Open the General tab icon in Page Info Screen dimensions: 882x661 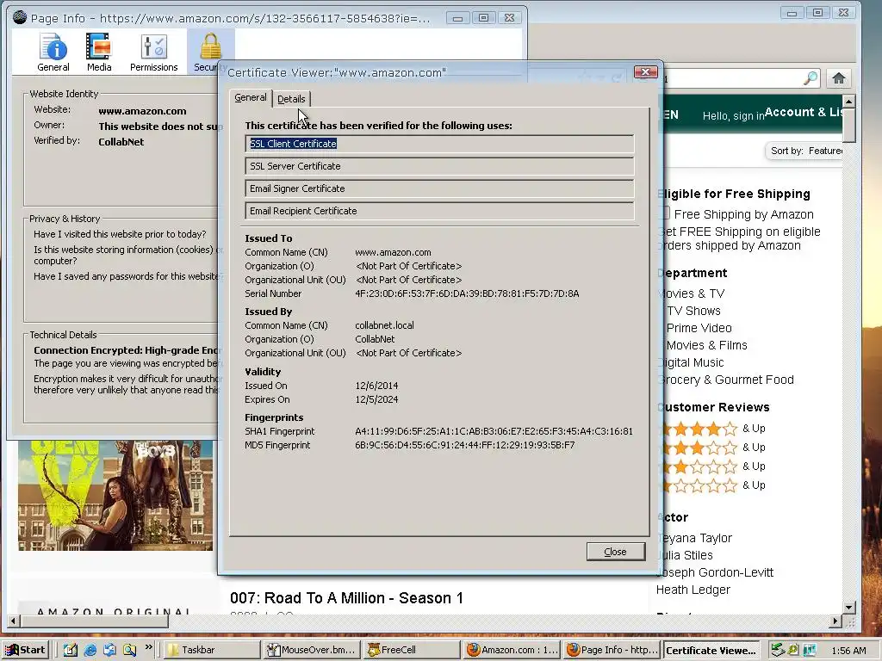point(53,53)
